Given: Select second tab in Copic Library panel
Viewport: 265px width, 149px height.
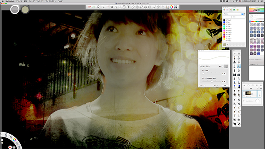Looking at the screenshot, I should pyautogui.click(x=260, y=19).
